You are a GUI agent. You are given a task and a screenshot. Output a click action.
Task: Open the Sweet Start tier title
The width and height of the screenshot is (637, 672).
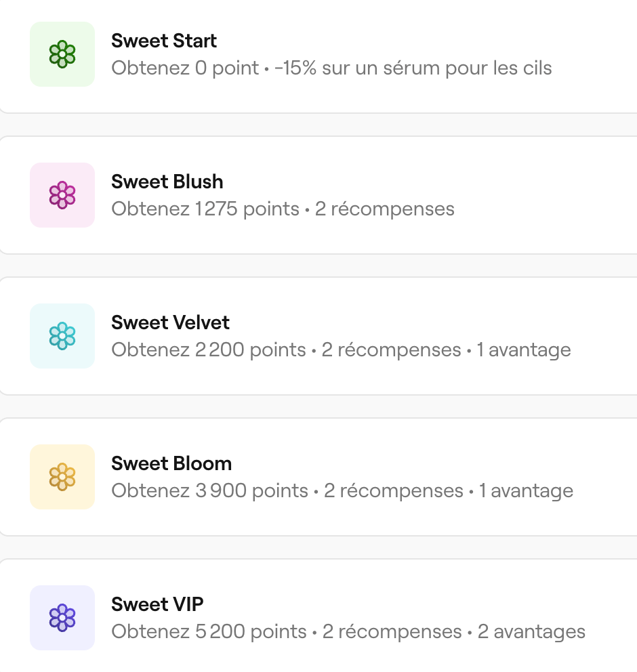coord(164,41)
